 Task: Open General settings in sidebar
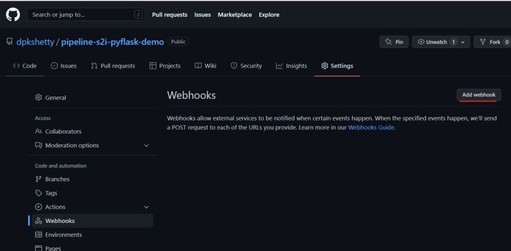click(x=92, y=98)
